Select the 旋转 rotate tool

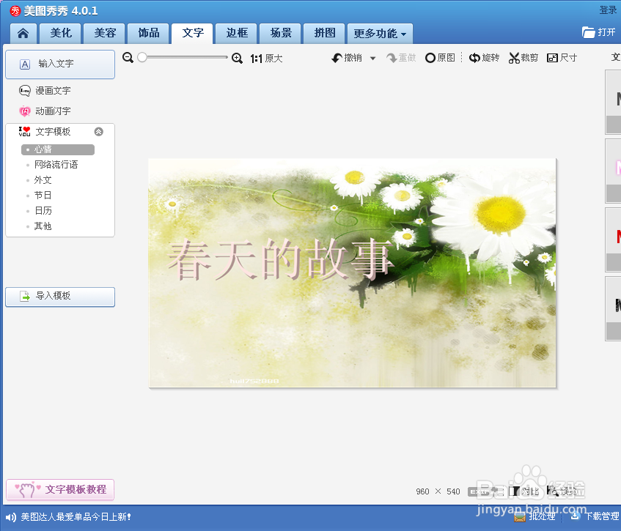484,57
